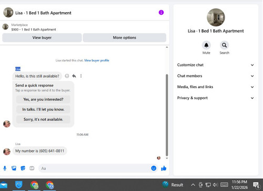The image size is (263, 191).
Task: Send 'Sorry, it's not available.' response
Action: [x=43, y=119]
